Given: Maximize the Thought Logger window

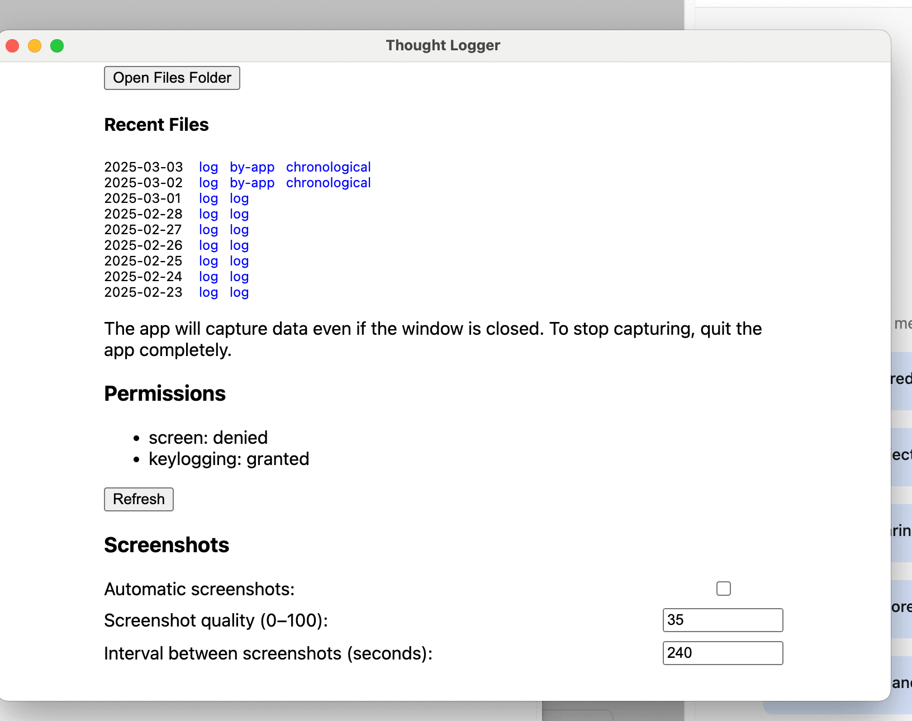Looking at the screenshot, I should pos(57,46).
